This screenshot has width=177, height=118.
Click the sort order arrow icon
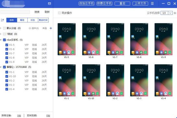tap(2, 20)
